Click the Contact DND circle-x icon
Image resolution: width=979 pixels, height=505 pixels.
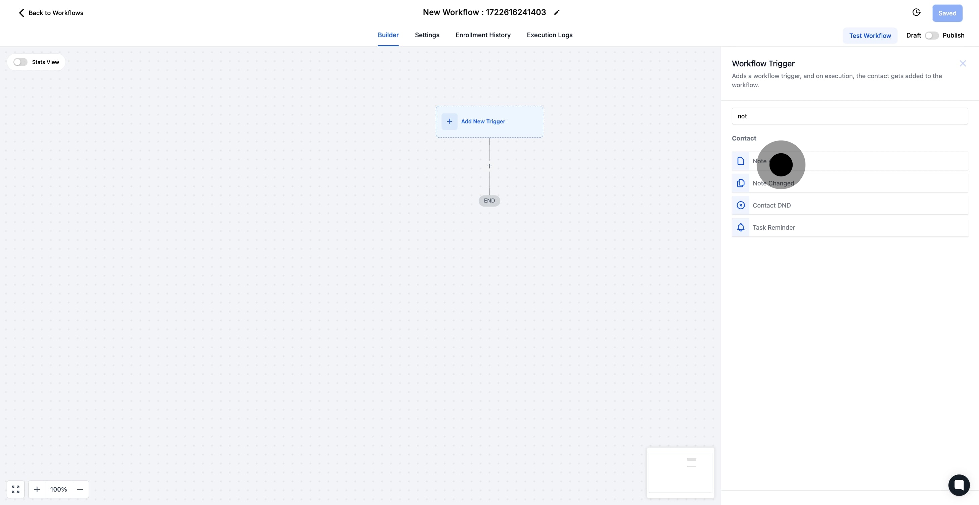(741, 206)
